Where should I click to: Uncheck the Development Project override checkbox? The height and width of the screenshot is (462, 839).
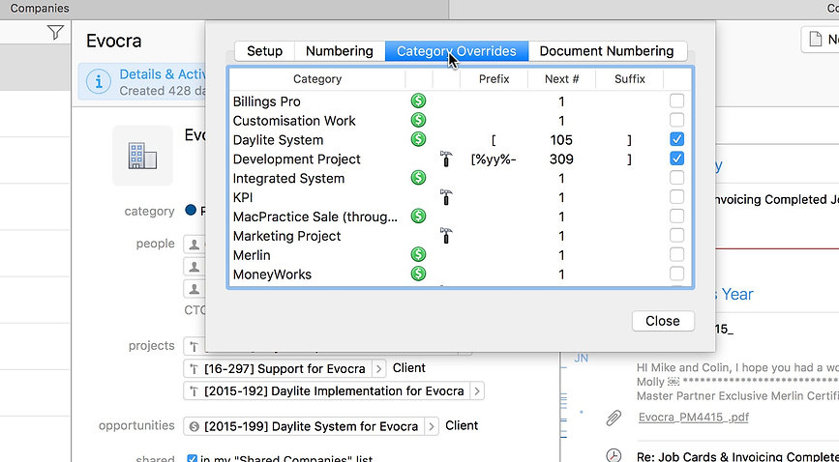[676, 159]
